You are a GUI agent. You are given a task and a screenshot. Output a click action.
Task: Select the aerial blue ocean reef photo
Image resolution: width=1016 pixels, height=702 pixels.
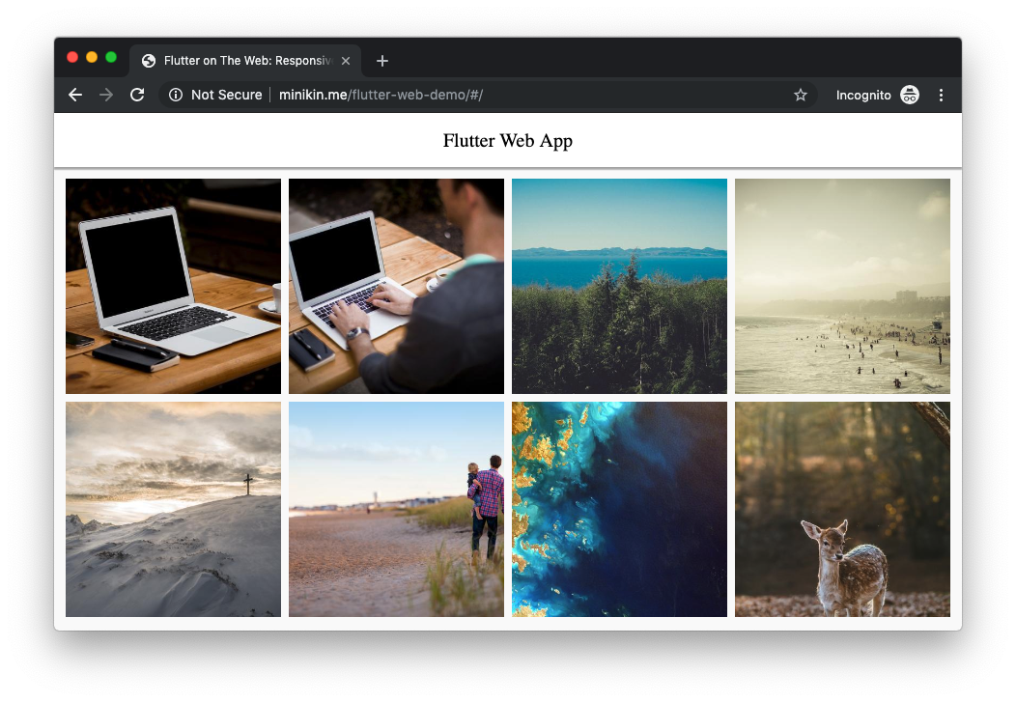(619, 509)
